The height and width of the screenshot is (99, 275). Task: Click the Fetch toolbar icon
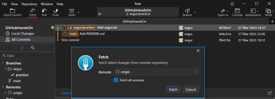click(x=33, y=13)
